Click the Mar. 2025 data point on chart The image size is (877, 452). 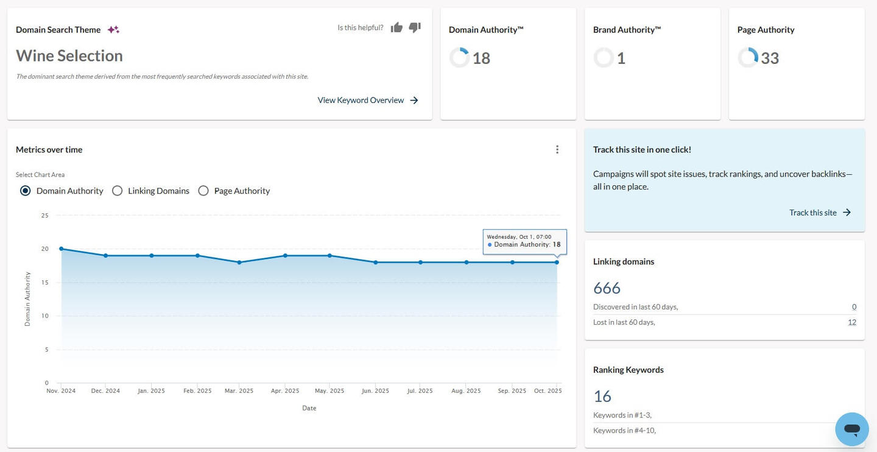[239, 263]
